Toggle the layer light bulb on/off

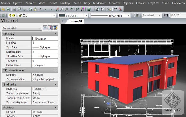coord(10,16)
